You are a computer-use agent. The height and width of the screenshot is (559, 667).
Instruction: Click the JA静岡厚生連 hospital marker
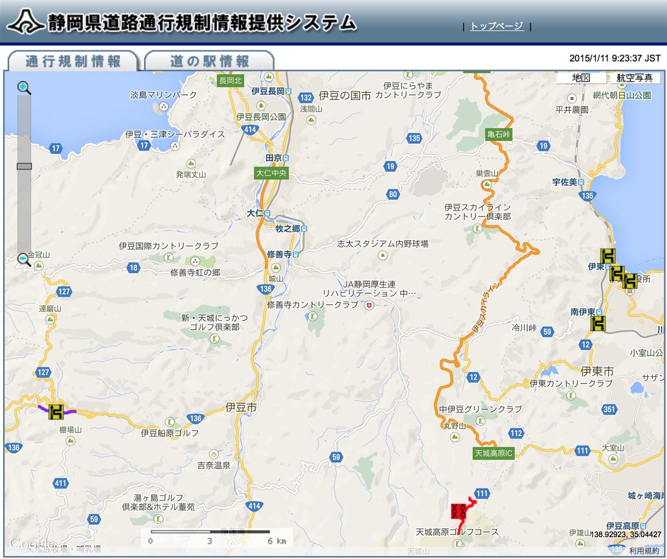(x=369, y=306)
